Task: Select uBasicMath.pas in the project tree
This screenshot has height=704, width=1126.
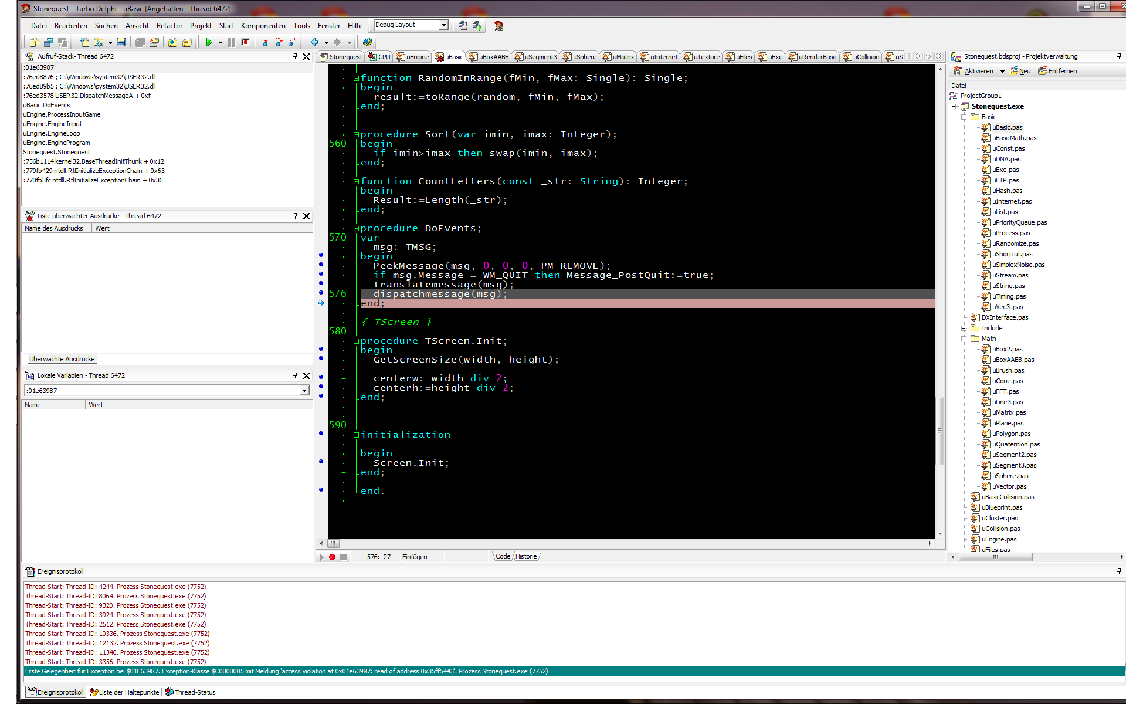Action: (1014, 138)
